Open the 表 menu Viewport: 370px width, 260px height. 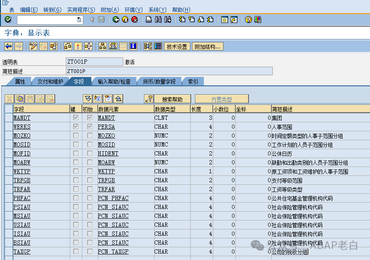[x=11, y=10]
